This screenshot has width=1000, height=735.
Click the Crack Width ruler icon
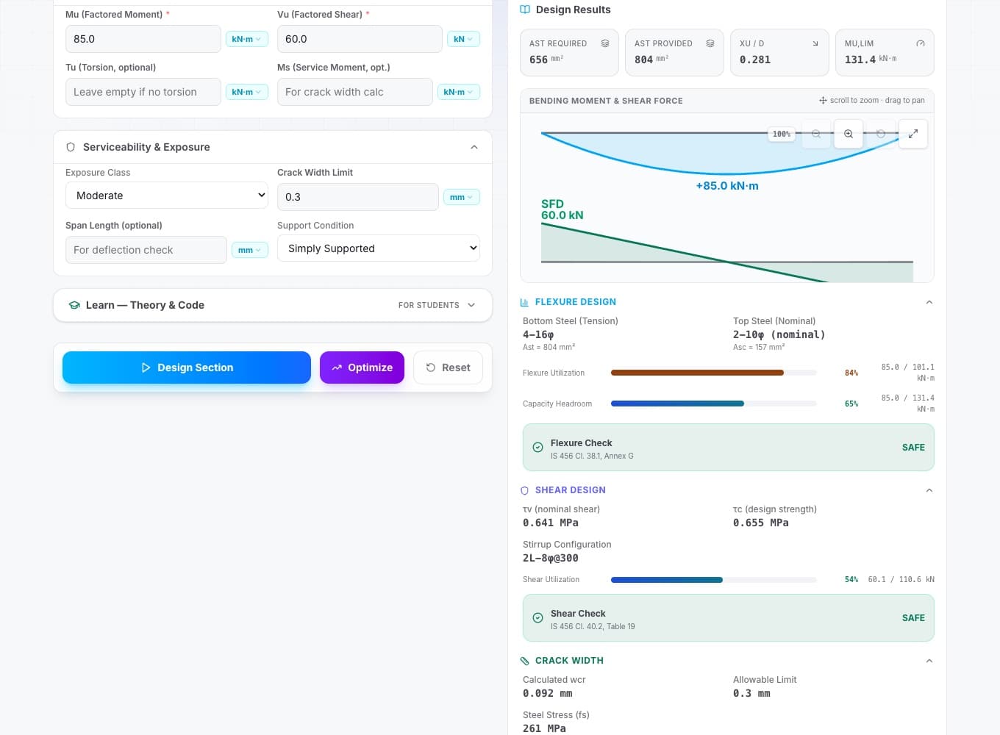[525, 661]
